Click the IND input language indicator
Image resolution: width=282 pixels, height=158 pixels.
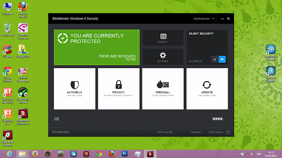(x=259, y=154)
